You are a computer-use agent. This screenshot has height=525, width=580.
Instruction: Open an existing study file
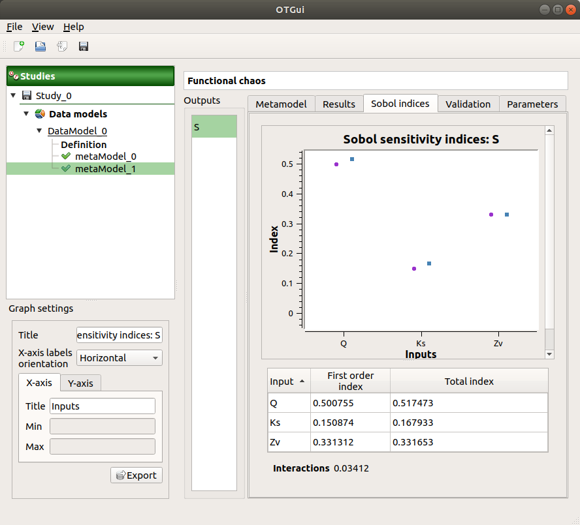39,46
